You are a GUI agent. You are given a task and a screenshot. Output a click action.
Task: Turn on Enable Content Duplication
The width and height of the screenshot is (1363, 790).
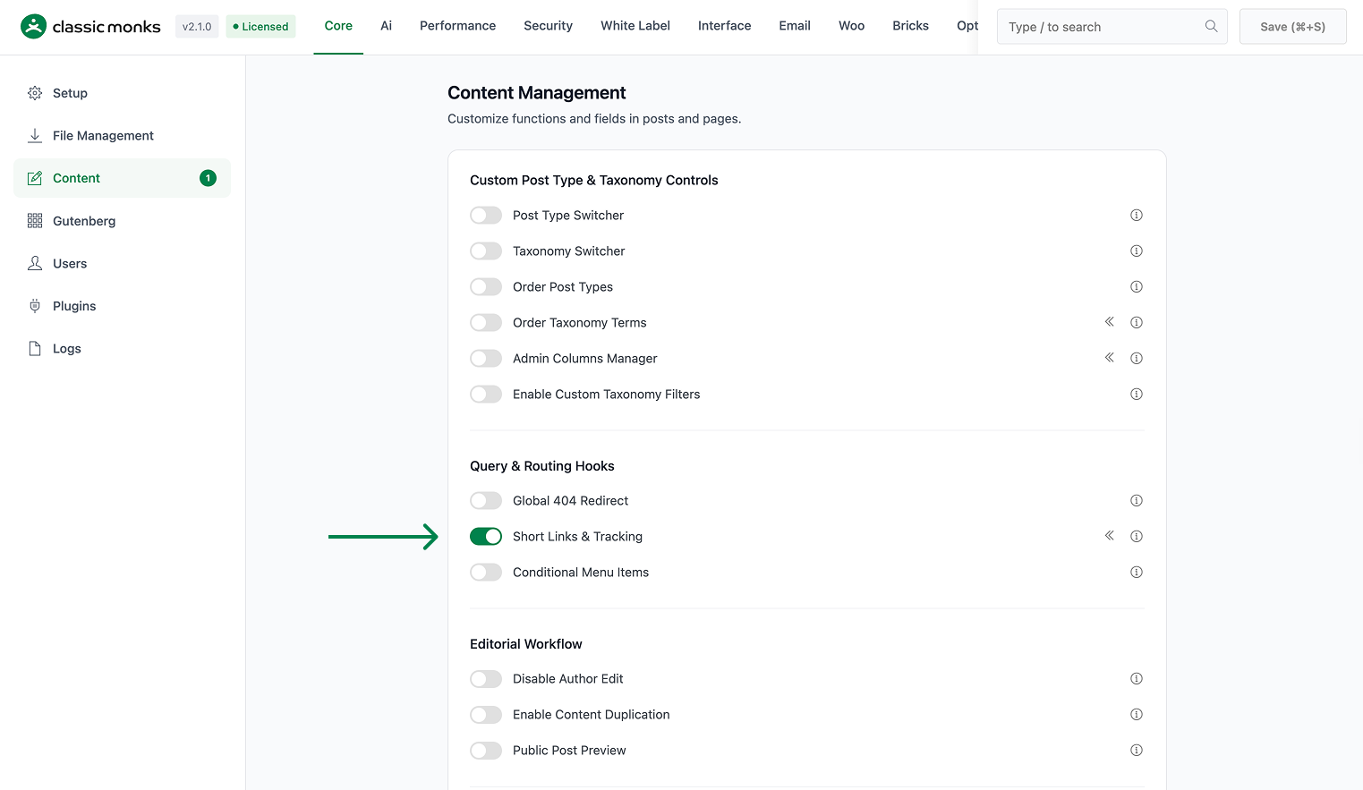point(486,715)
